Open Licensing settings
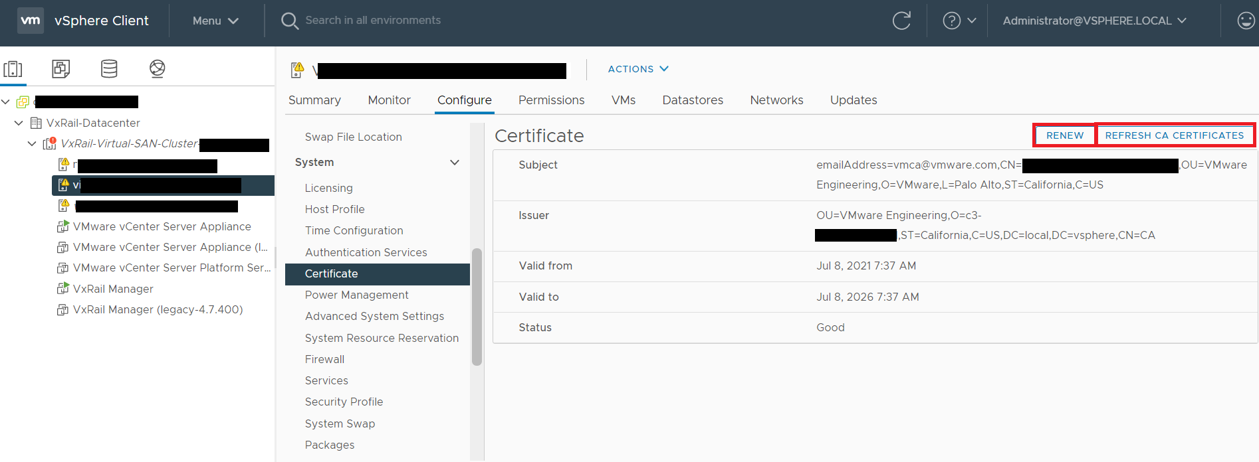This screenshot has width=1259, height=462. click(x=328, y=188)
